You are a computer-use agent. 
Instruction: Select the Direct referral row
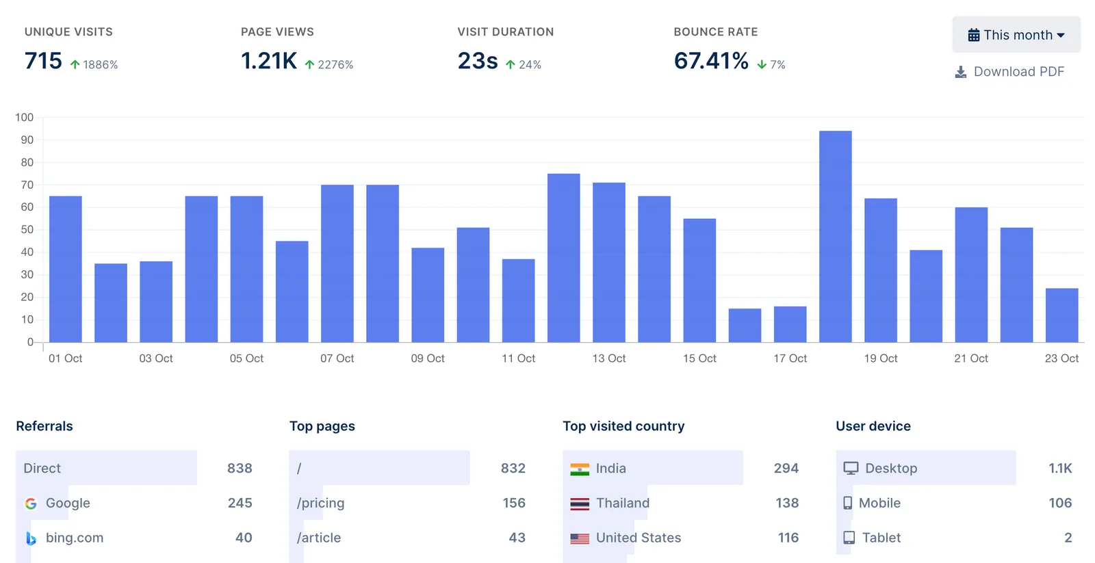pyautogui.click(x=106, y=469)
